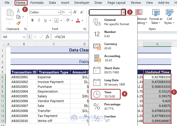Click the Format as Table icon

(156, 12)
